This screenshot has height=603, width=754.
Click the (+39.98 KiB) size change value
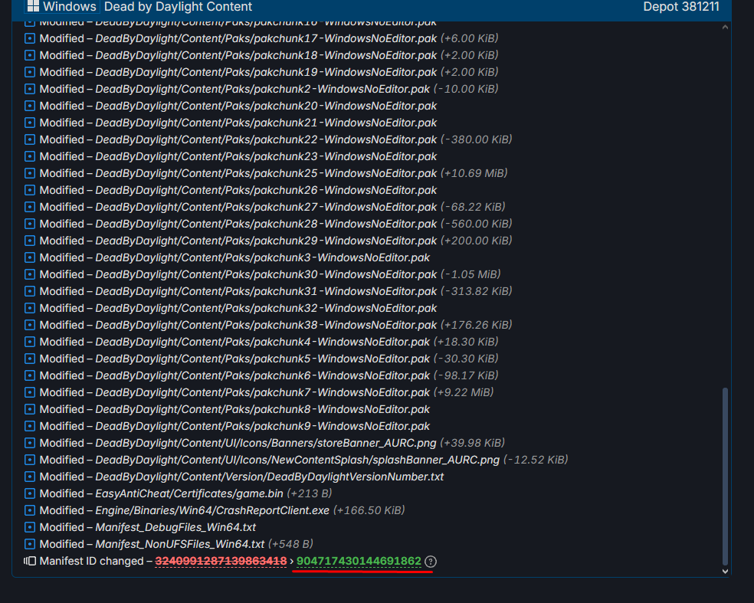[473, 443]
